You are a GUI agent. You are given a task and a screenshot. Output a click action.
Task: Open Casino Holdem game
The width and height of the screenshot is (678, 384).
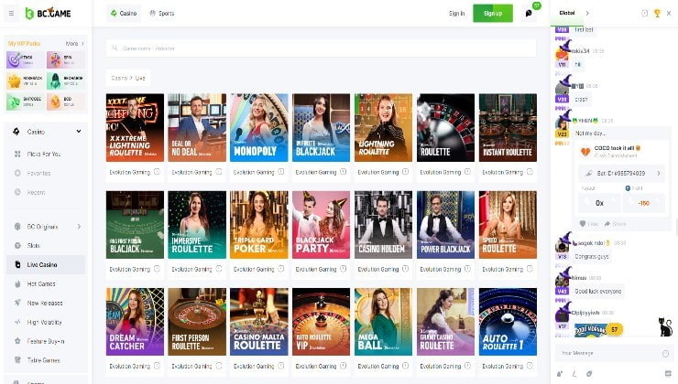(x=384, y=225)
